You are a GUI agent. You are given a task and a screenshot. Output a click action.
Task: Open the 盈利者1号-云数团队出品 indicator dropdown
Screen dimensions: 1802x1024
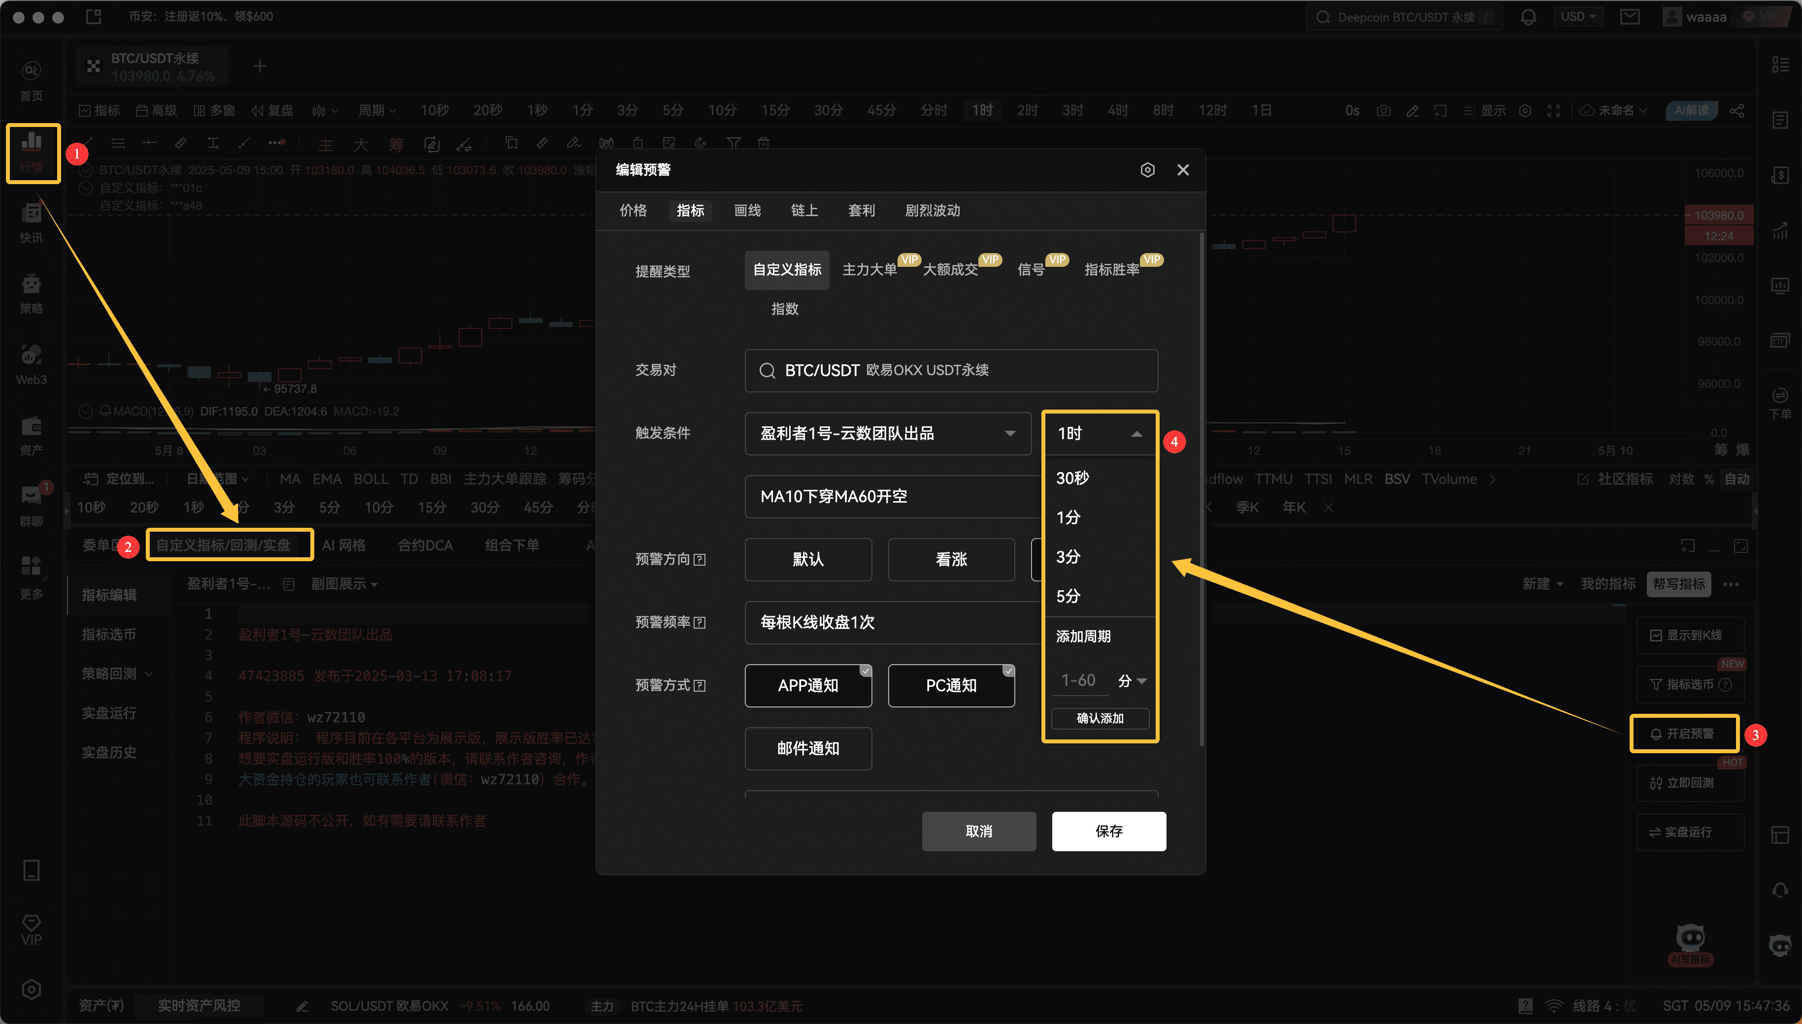[888, 434]
